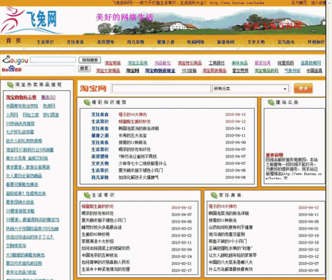Open article 如何化解孩子火爆脾气
The width and height of the screenshot is (332, 280).
(139, 178)
